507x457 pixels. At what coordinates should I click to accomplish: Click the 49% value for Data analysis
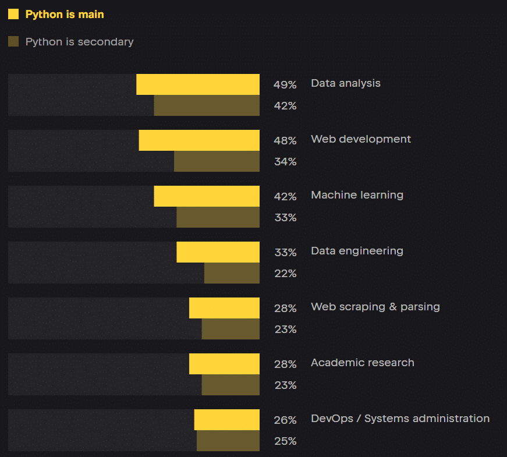(285, 85)
